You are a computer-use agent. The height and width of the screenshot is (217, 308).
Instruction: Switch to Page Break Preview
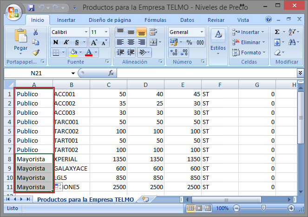(208, 208)
